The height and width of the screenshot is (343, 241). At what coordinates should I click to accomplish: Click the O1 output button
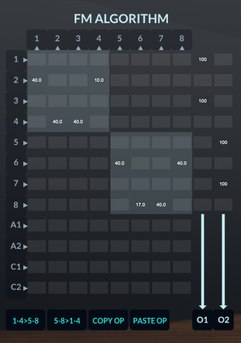tap(202, 320)
